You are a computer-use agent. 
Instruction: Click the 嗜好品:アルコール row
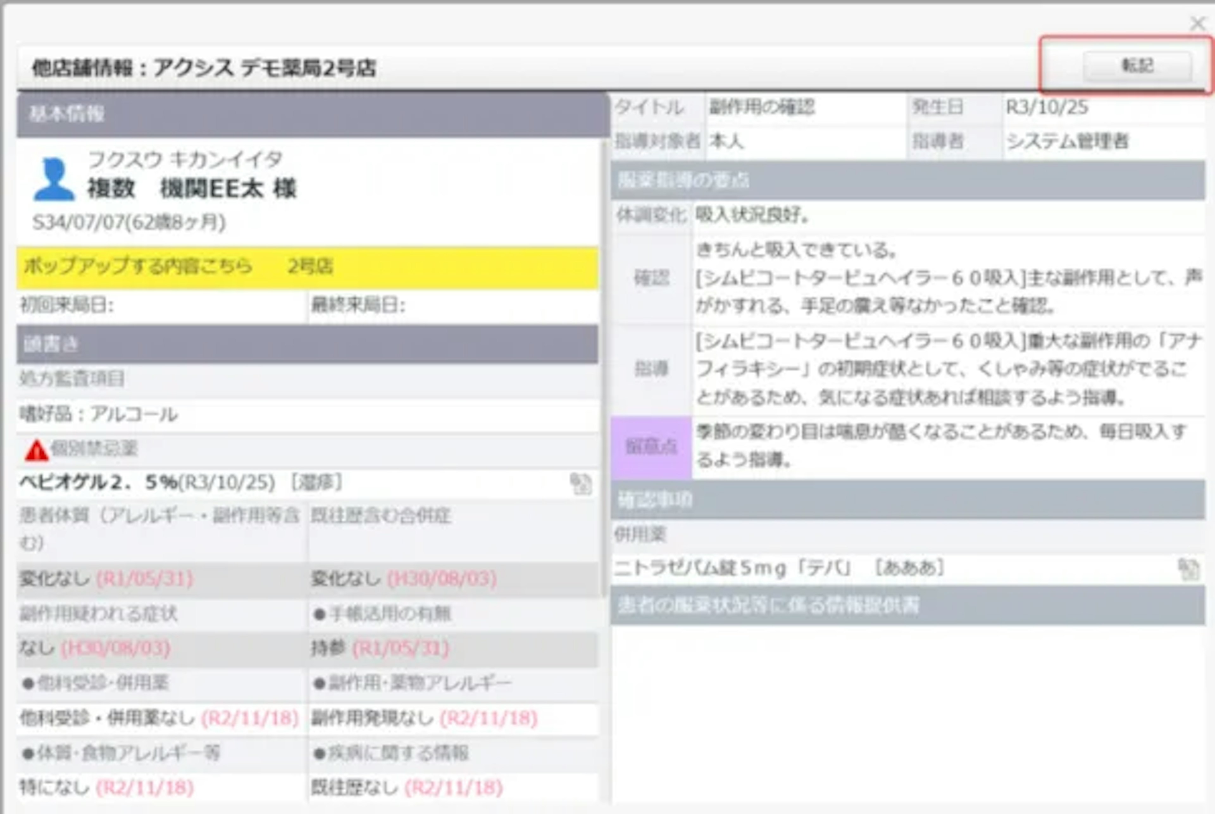pyautogui.click(x=99, y=414)
